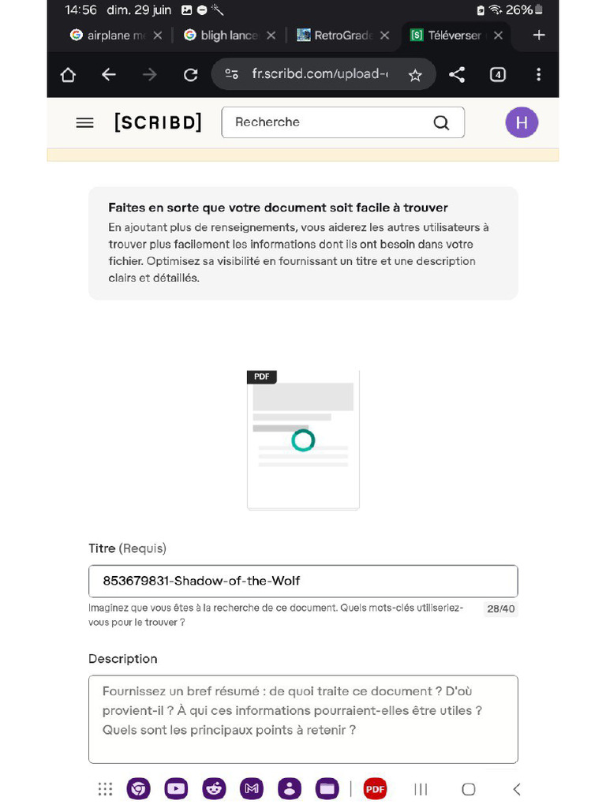Open a new browser tab
Viewport: 606px width, 808px height.
pos(539,35)
